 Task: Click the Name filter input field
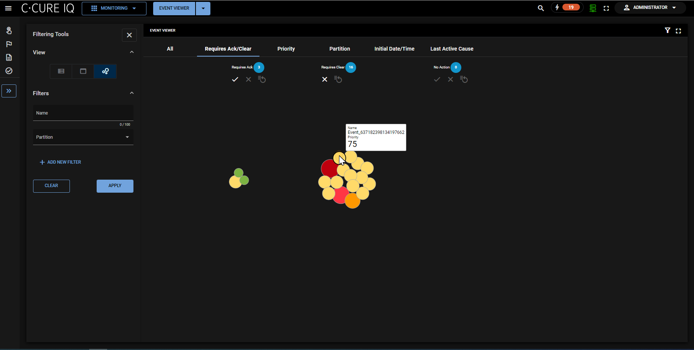83,113
